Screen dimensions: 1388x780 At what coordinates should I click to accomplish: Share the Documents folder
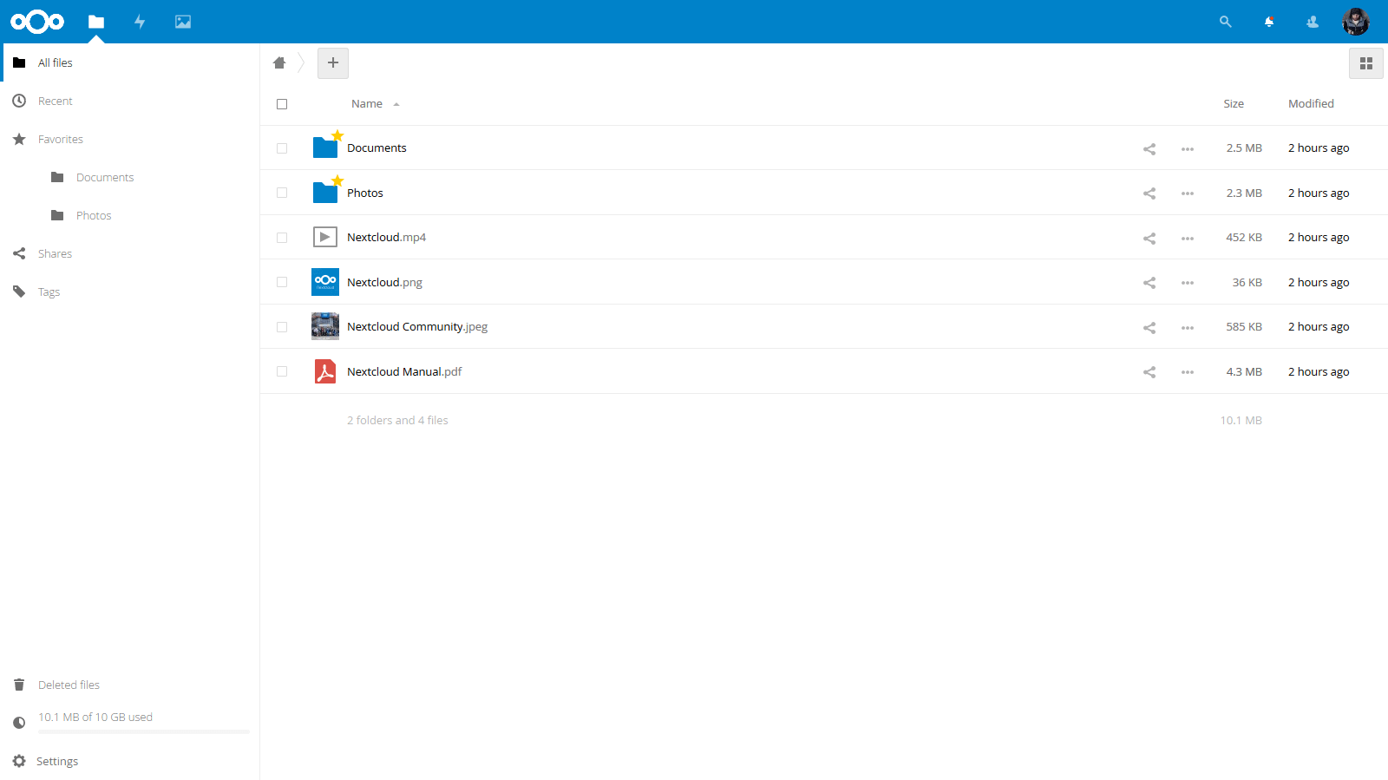click(x=1149, y=149)
